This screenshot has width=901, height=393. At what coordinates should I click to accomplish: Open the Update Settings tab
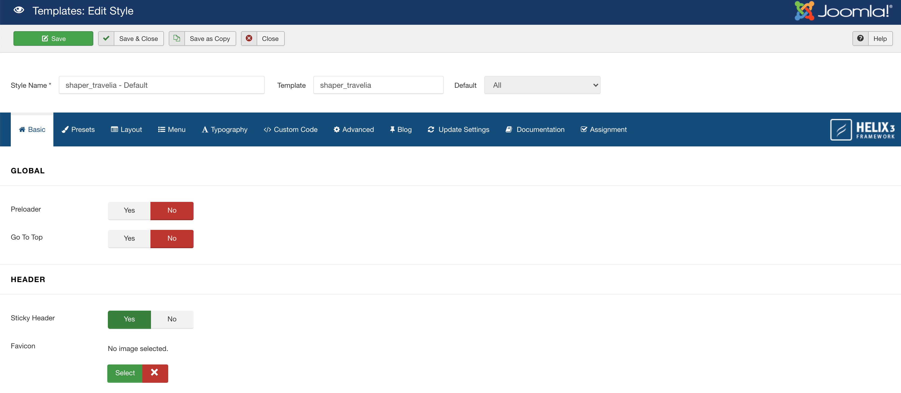pyautogui.click(x=458, y=129)
